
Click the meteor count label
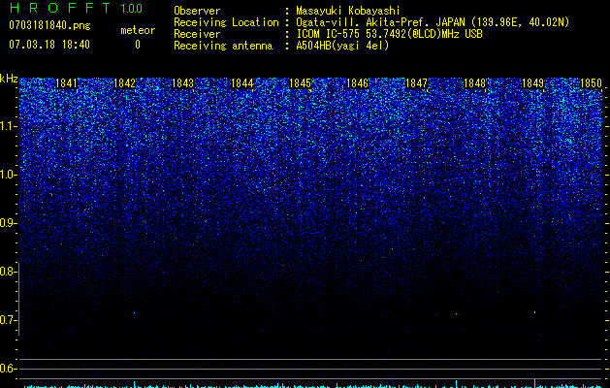click(138, 30)
